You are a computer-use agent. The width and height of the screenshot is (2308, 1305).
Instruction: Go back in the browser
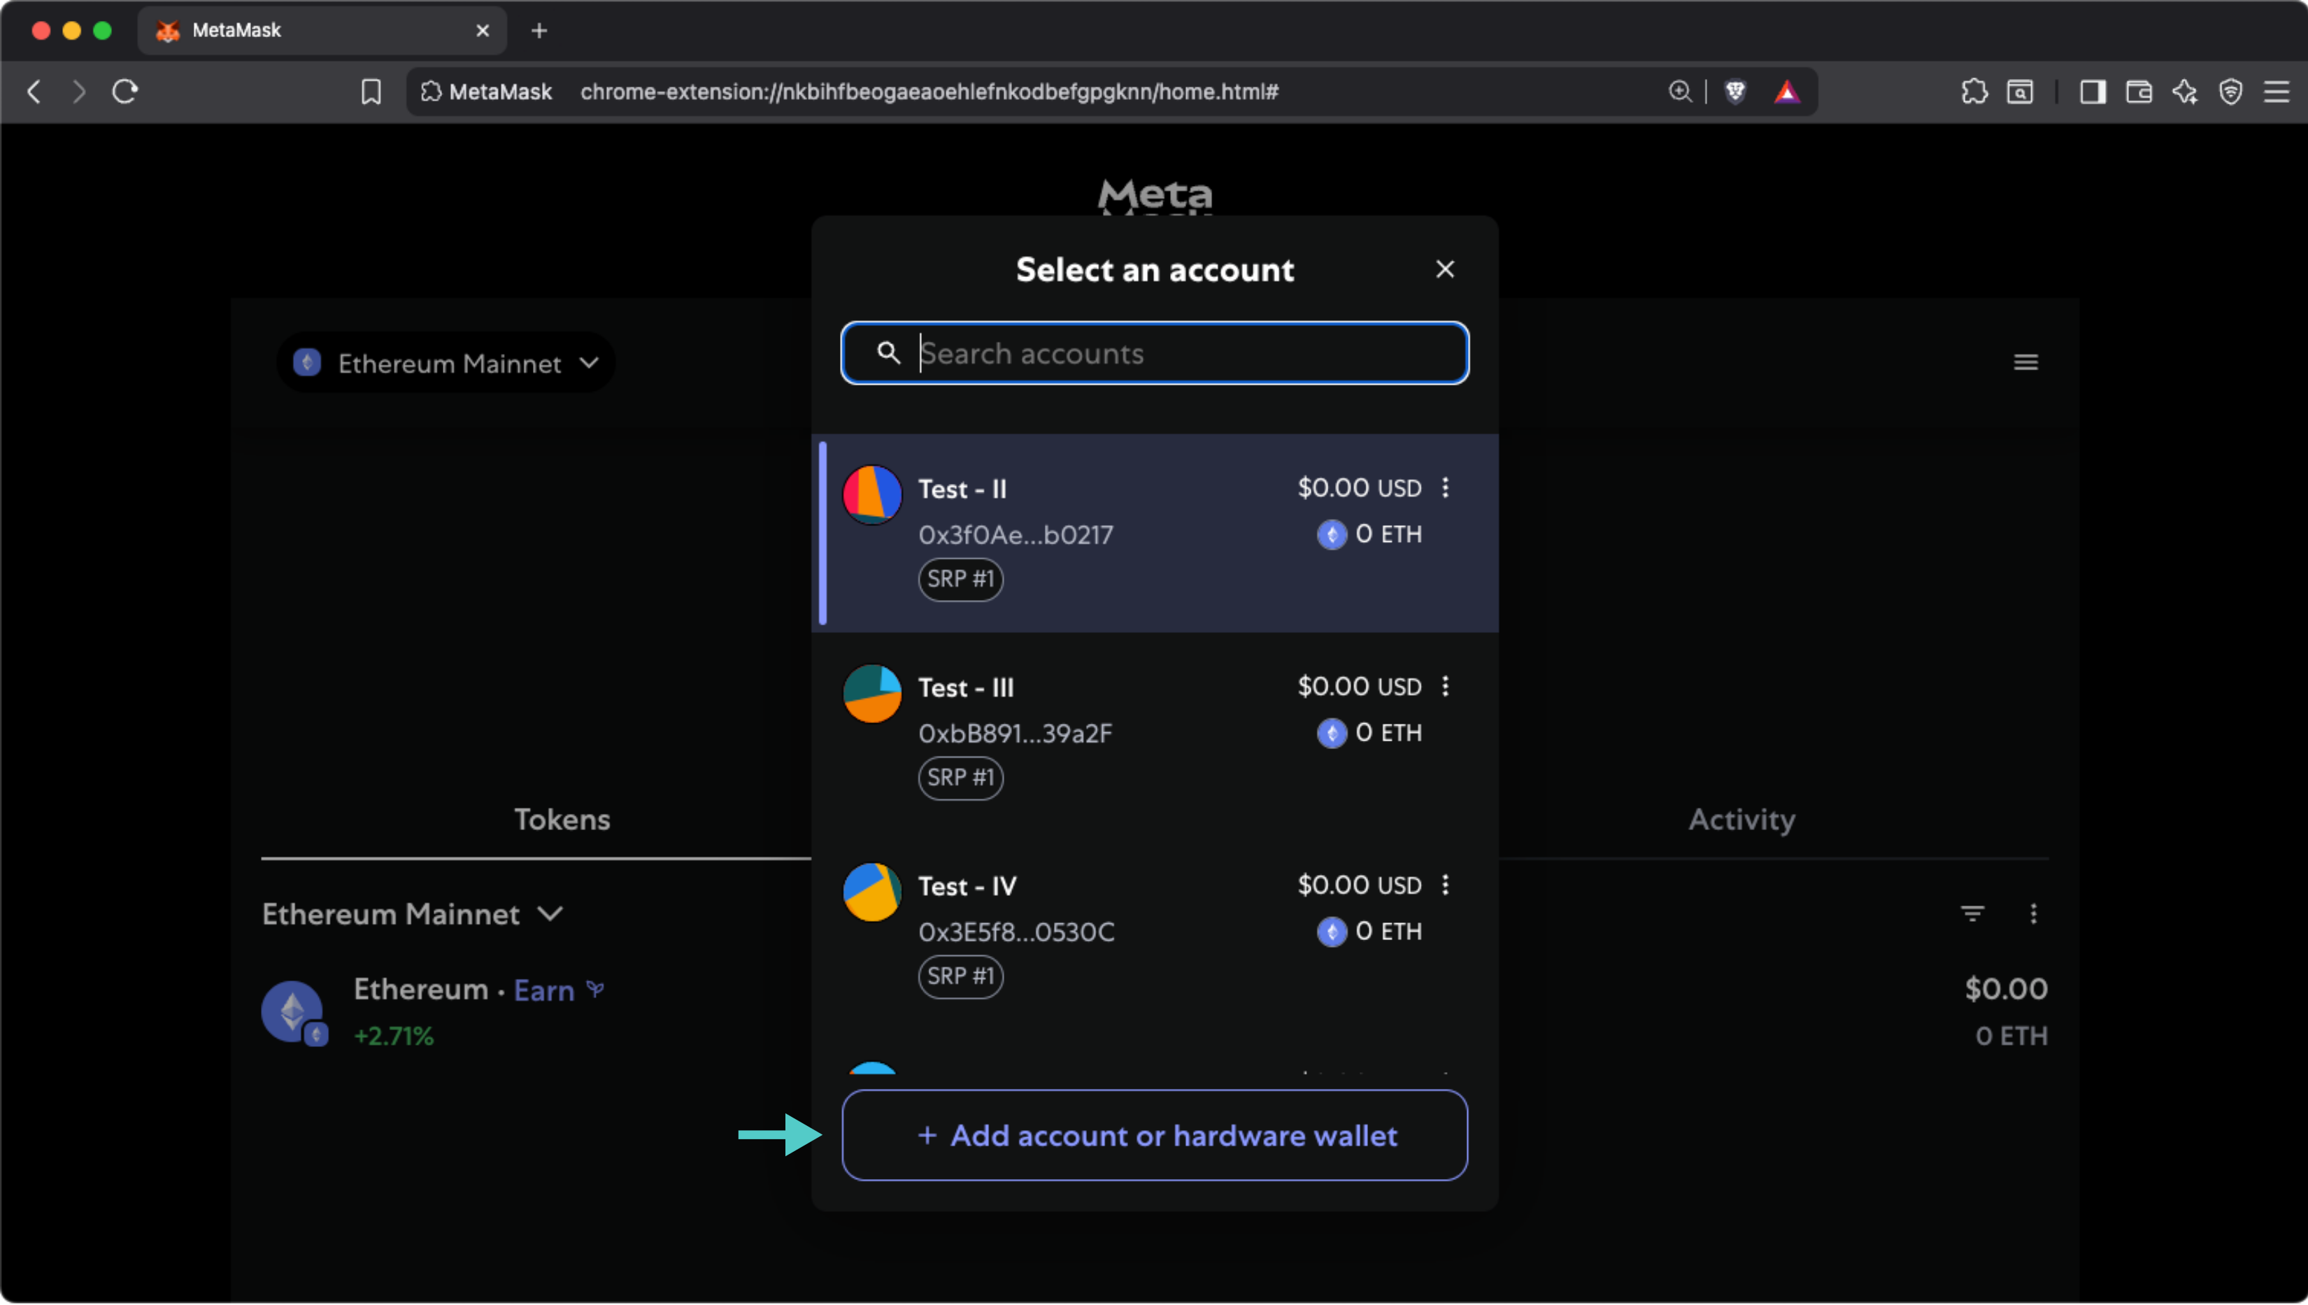pos(34,92)
